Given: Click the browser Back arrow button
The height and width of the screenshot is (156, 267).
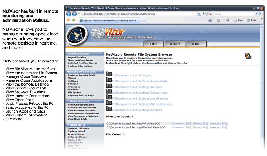Looking at the screenshot, I should [68, 14].
